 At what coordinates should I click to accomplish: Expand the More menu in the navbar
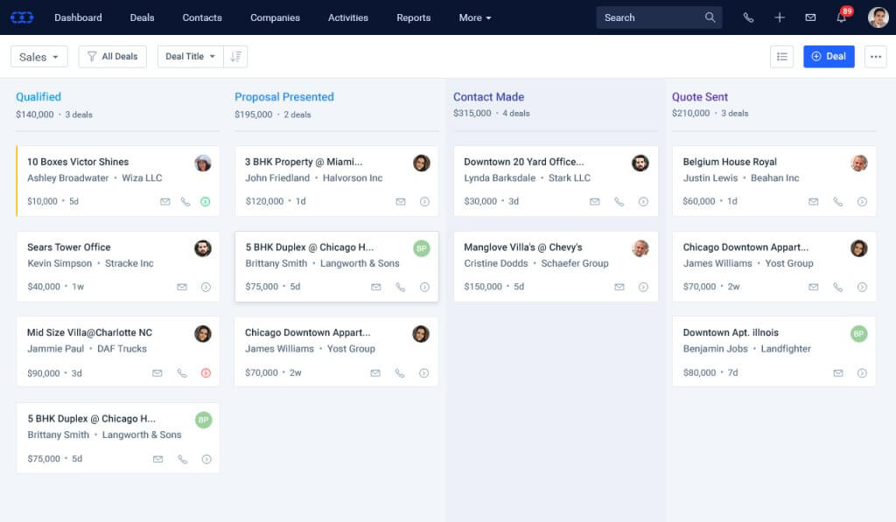(x=474, y=17)
